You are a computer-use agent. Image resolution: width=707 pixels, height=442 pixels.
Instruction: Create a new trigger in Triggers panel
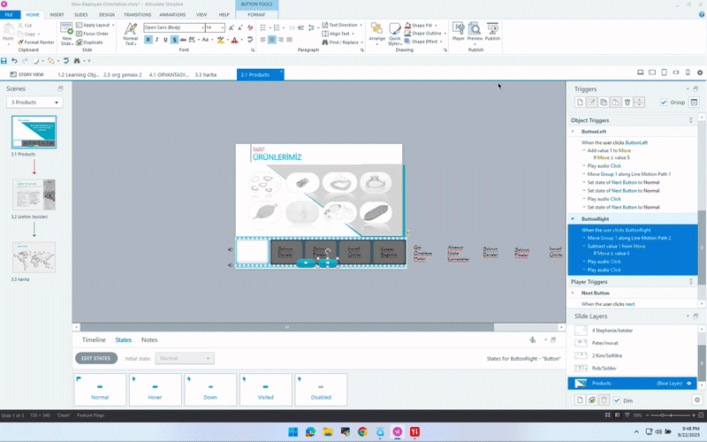point(578,103)
